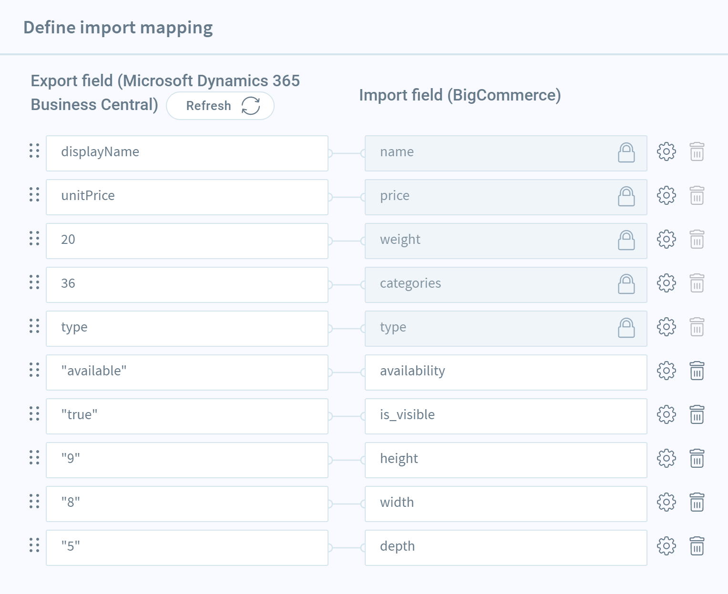Edit the export field containing 36
The height and width of the screenshot is (594, 728).
(x=187, y=285)
